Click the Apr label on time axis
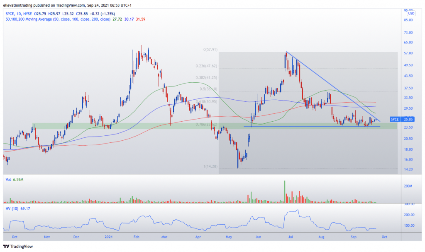This screenshot has width=425, height=252. click(198, 237)
